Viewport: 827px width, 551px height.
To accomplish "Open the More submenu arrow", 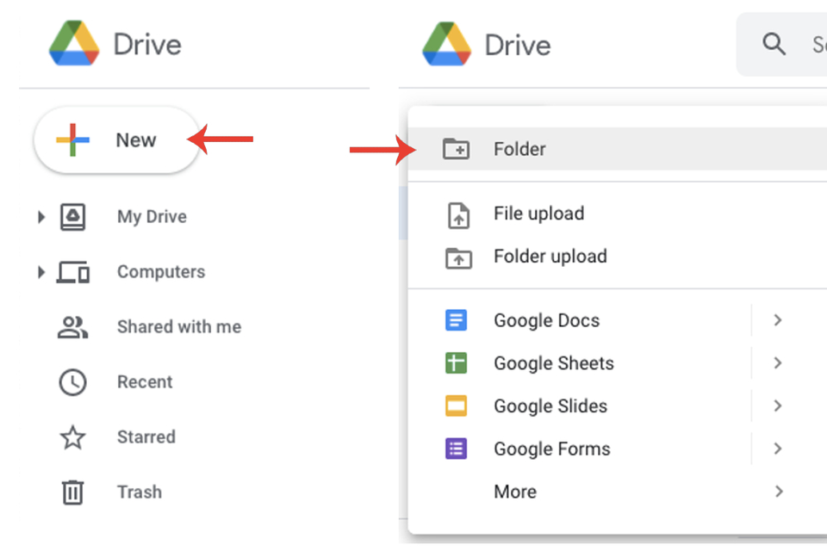I will click(x=778, y=492).
